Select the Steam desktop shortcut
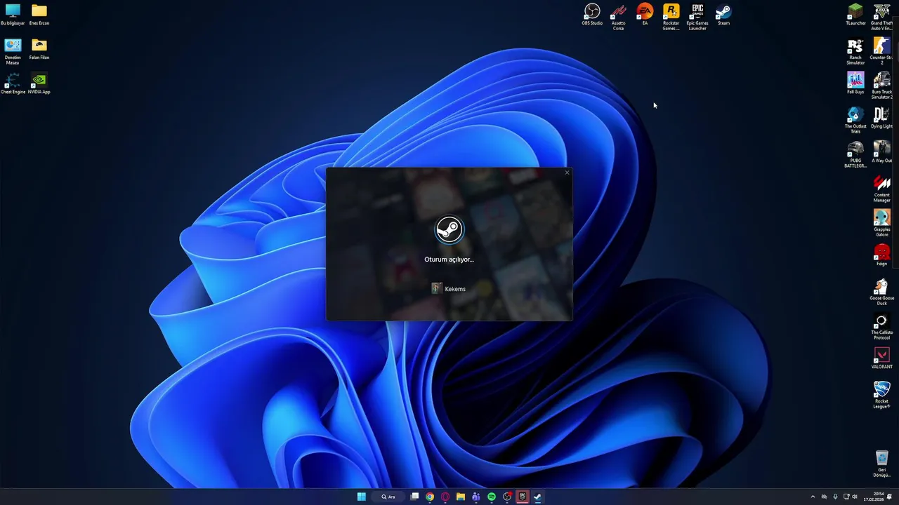Viewport: 899px width, 505px height. (723, 15)
